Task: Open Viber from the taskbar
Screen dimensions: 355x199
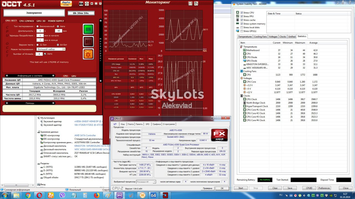Action: pyautogui.click(x=62, y=195)
